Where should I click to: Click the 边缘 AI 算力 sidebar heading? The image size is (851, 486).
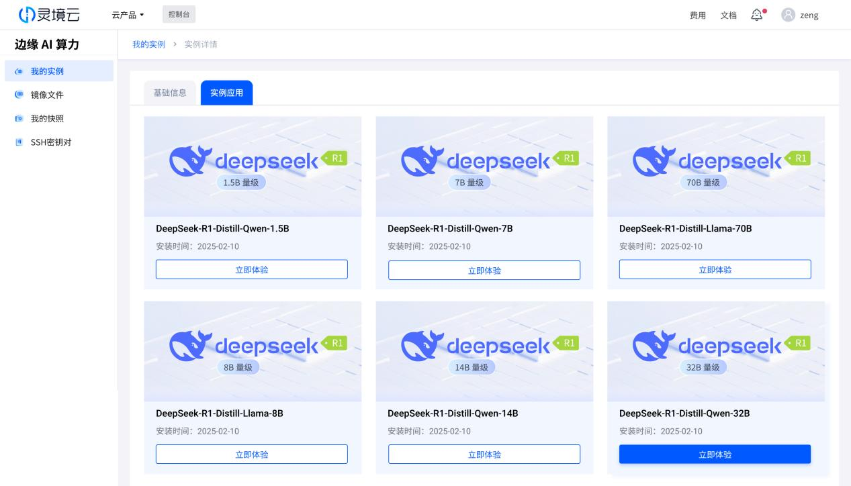47,44
